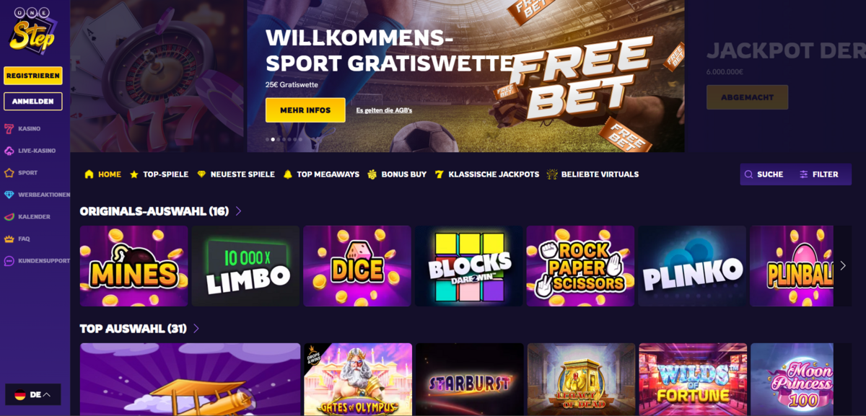This screenshot has width=866, height=416.
Task: Expand the Originals-Auswahl (16) chevron
Action: click(238, 211)
